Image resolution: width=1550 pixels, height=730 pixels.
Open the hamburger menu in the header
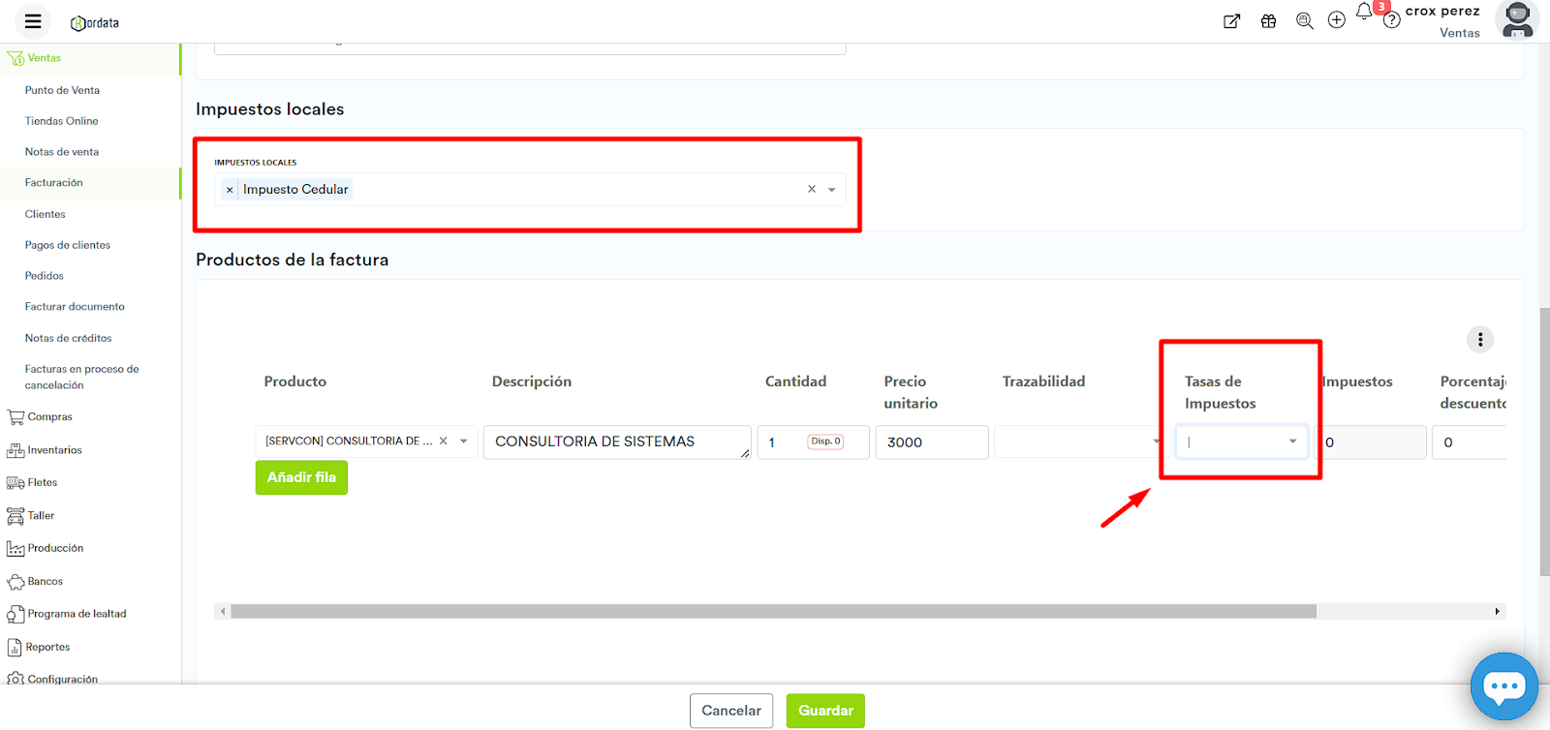coord(33,21)
